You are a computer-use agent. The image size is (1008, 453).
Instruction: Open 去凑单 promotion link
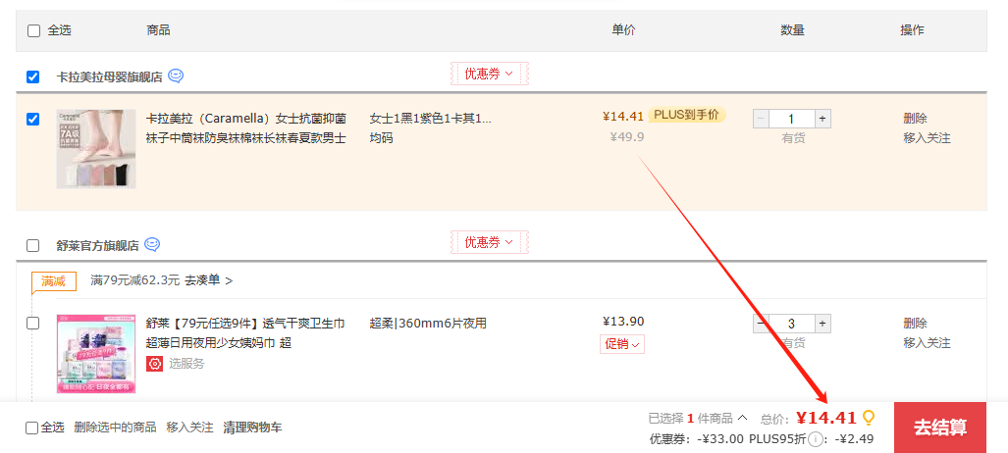209,280
